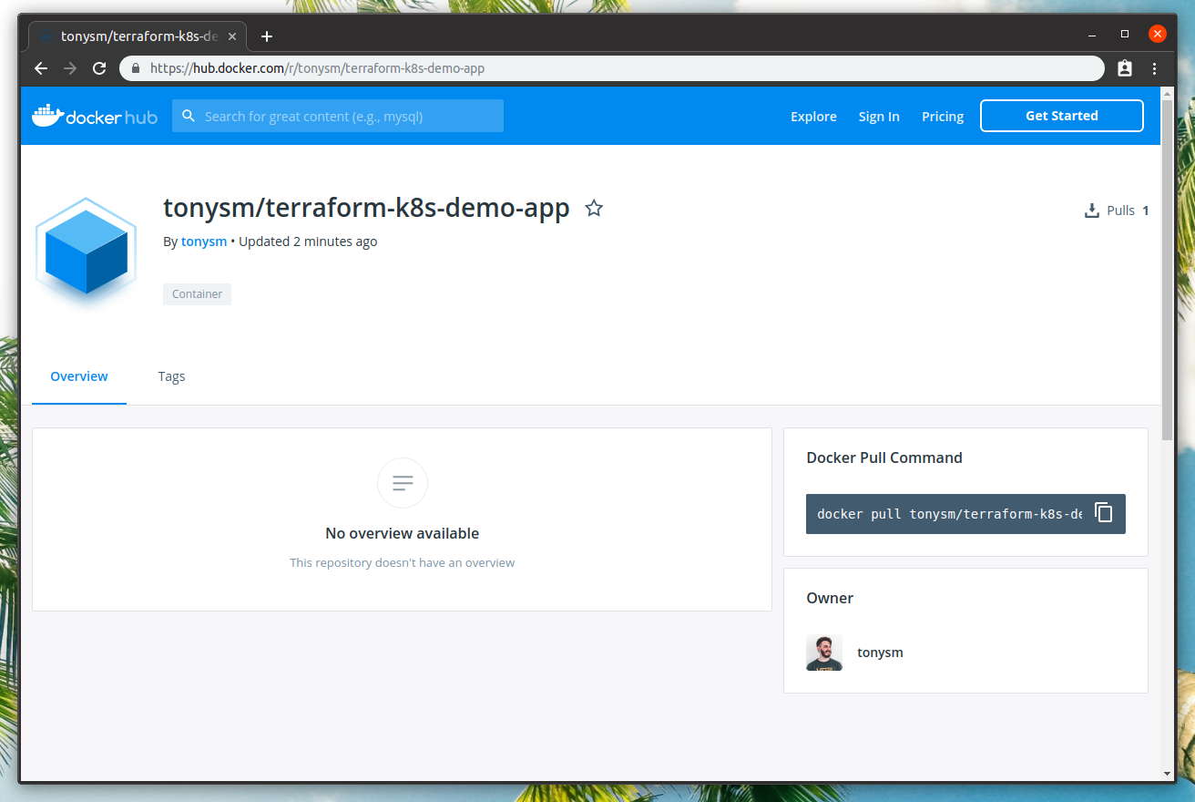Close the tonysm/terraform-k8s-demo-app tab
The width and height of the screenshot is (1195, 802).
(232, 36)
